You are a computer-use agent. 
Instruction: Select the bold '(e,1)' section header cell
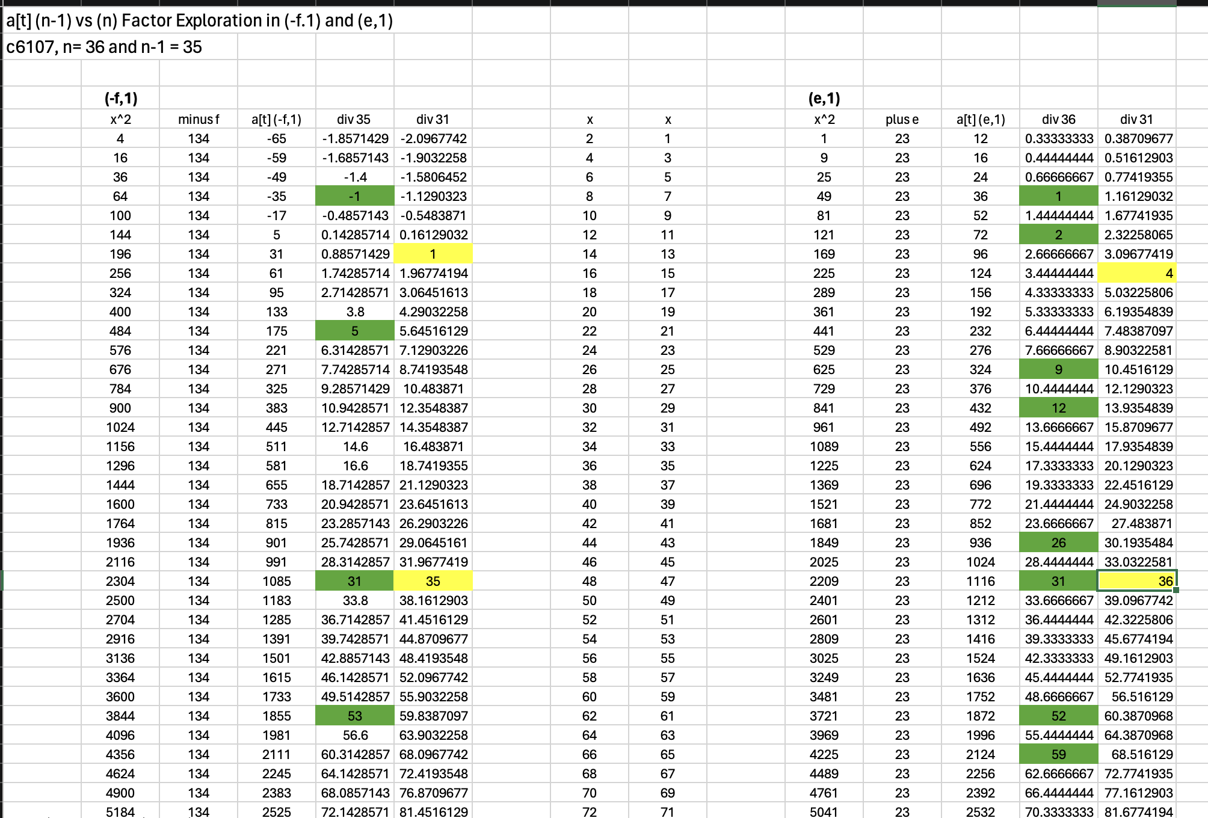824,97
